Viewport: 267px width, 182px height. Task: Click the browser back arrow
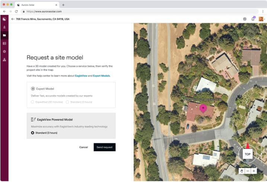point(4,12)
